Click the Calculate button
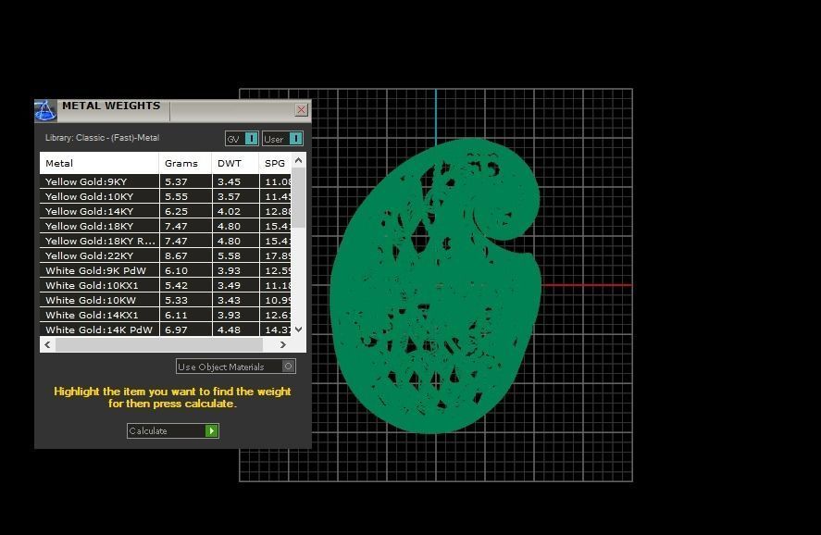The height and width of the screenshot is (535, 821). 173,430
